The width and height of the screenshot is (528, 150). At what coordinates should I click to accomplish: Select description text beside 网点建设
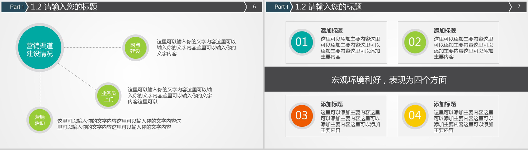coord(196,47)
